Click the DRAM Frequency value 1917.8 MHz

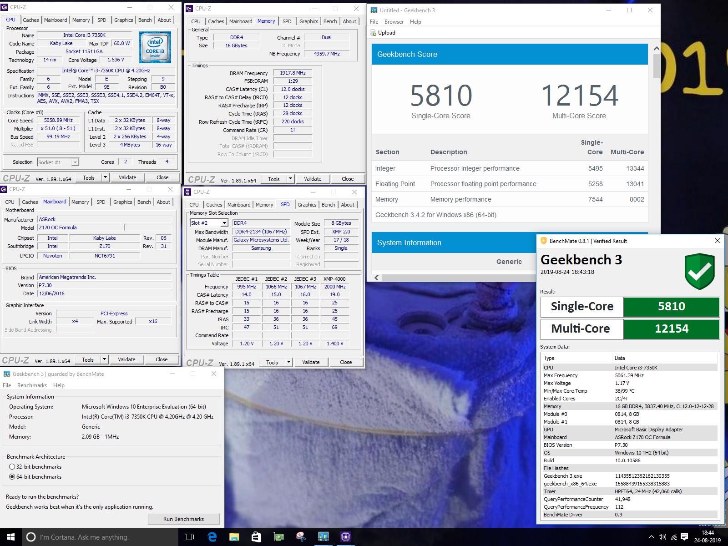[x=293, y=73]
